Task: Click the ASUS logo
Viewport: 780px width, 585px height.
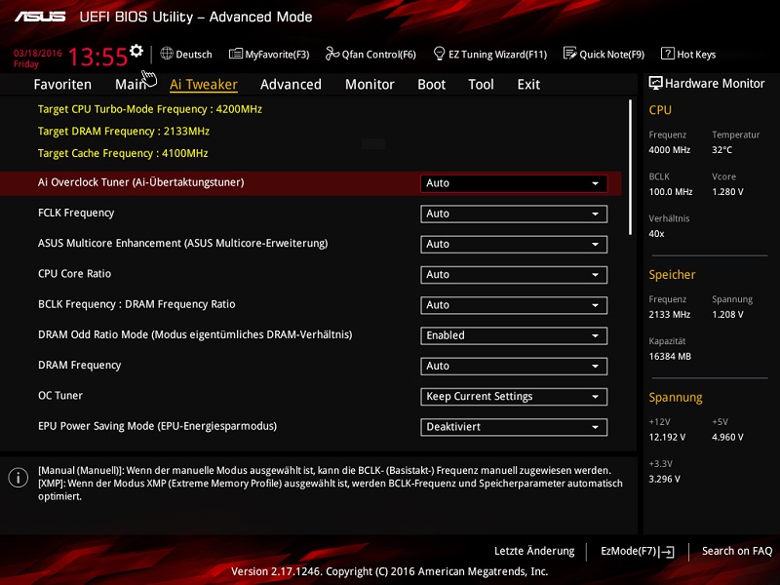Action: [x=40, y=17]
